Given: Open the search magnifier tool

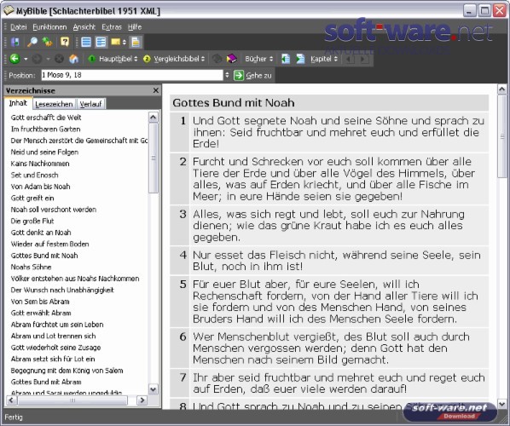Looking at the screenshot, I should coord(32,43).
